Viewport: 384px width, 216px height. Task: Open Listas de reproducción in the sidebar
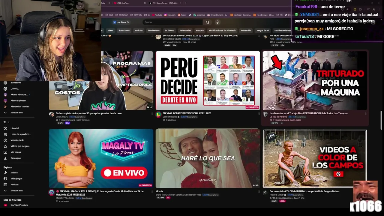point(17,134)
